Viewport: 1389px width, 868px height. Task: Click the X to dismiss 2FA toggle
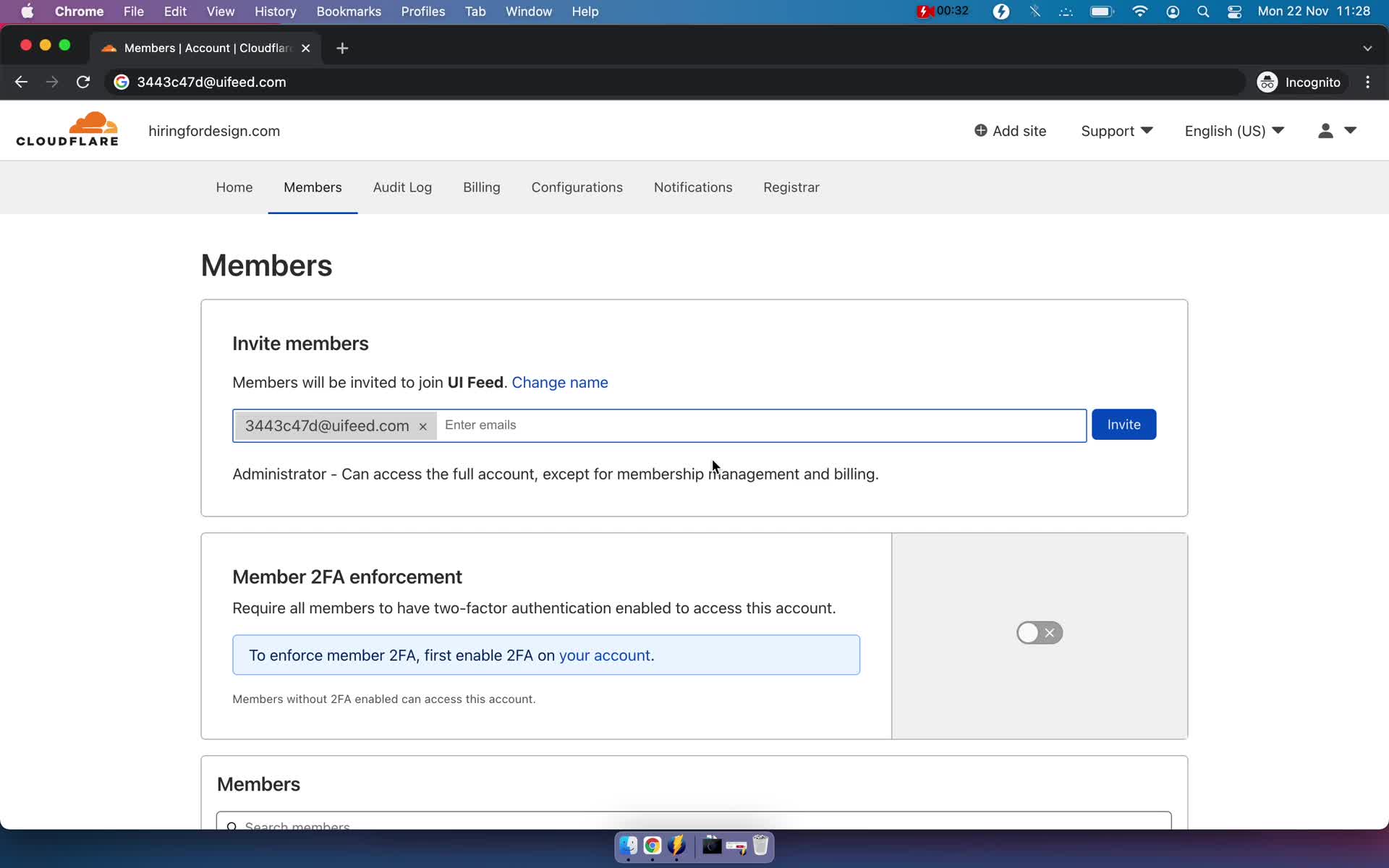[1050, 632]
